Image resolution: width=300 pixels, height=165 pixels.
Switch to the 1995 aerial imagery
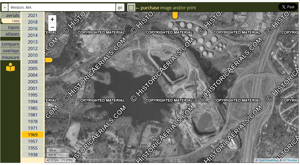click(x=33, y=95)
